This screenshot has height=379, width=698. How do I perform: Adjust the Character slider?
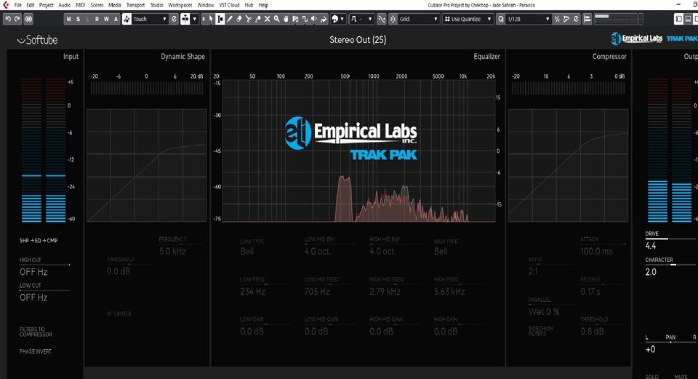[671, 265]
